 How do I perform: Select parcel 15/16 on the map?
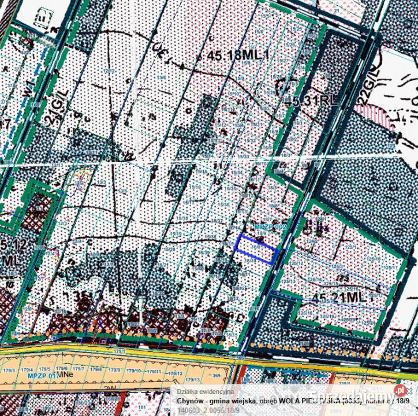pyautogui.click(x=195, y=187)
